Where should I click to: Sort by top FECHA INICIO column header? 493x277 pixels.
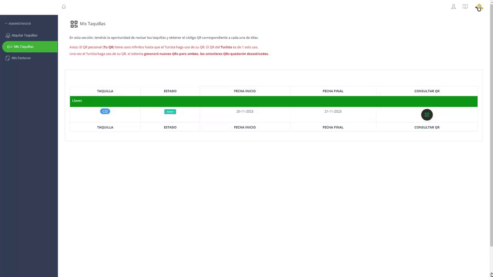click(245, 91)
